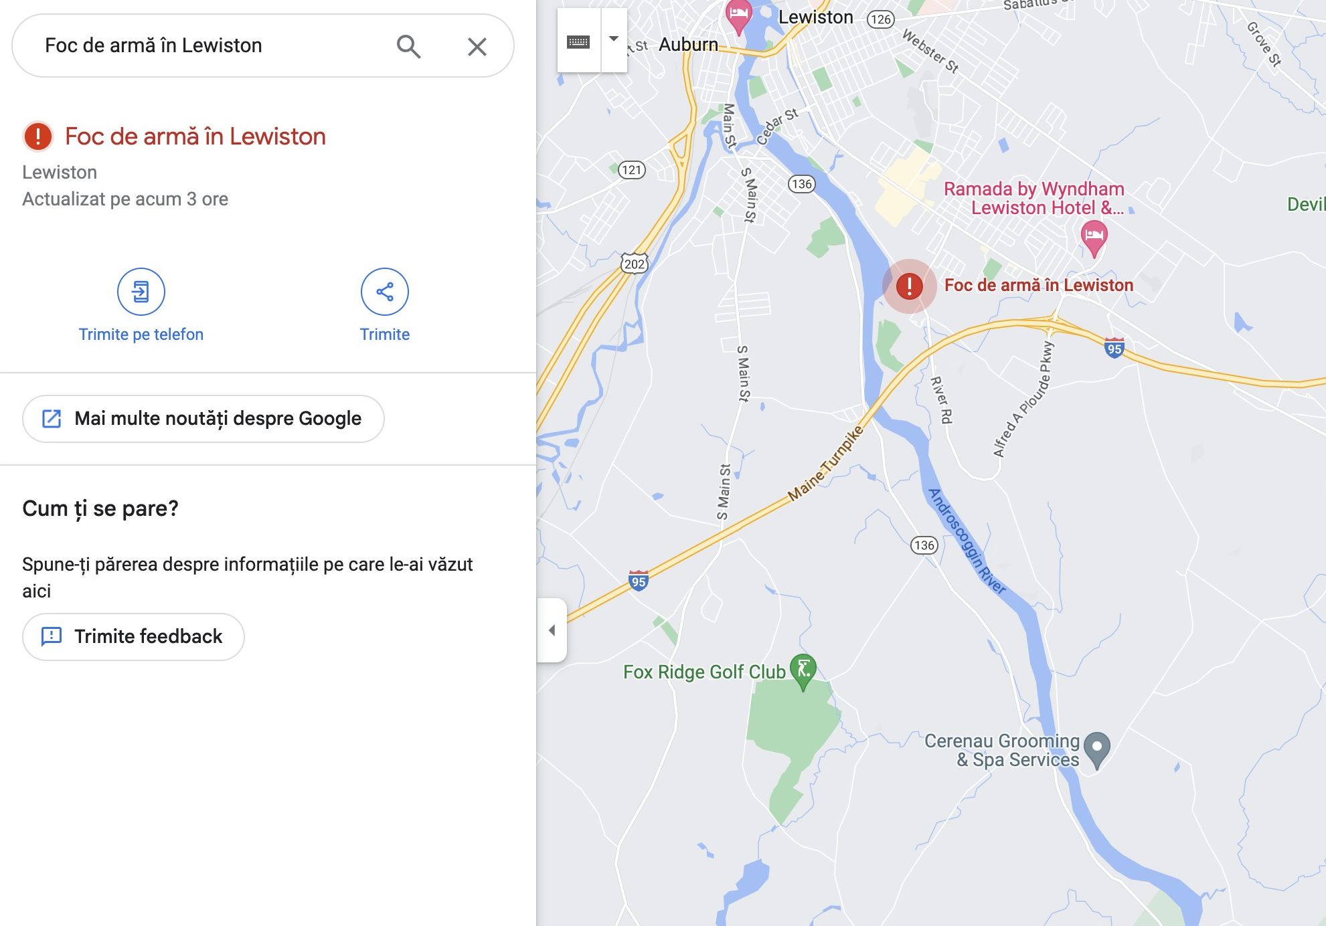Open the keyboard input tool icon

(578, 42)
